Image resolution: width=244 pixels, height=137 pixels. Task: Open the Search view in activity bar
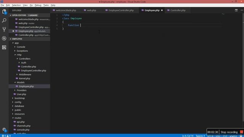(x=4, y=20)
